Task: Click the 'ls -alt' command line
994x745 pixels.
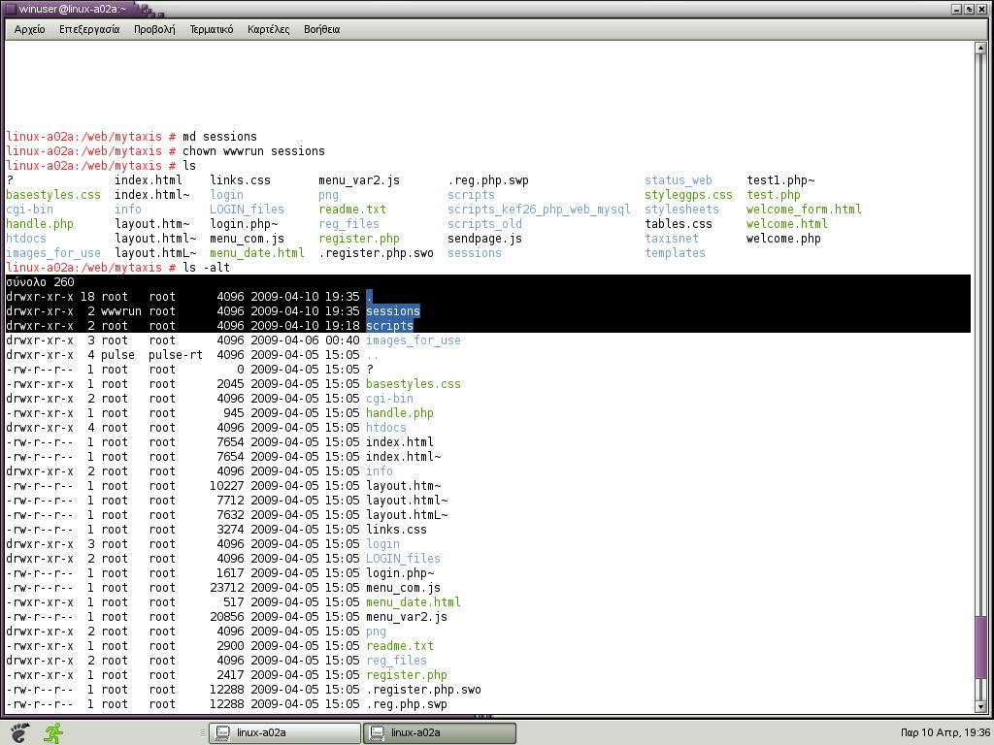Action: click(206, 268)
